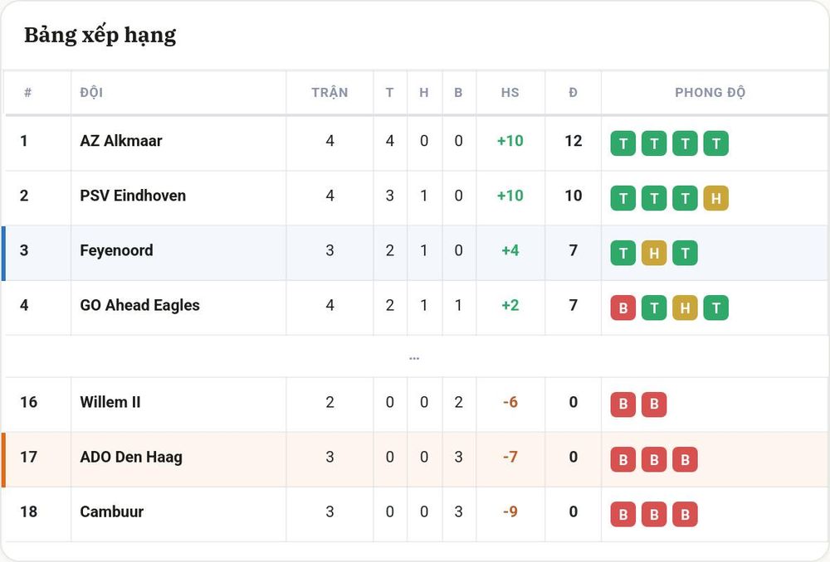Click GO Ahead Eagles' yellow H form badge
Screen dimensions: 830x562
coord(685,308)
